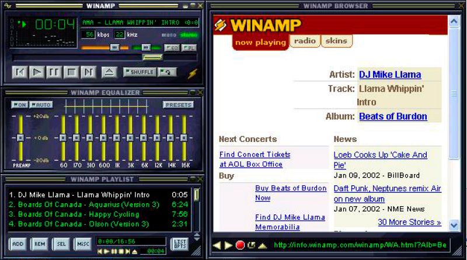Skip to next track in main player
This screenshot has width=467, height=260.
point(89,72)
